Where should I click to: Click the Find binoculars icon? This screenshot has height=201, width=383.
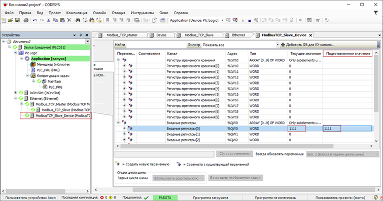[78, 20]
